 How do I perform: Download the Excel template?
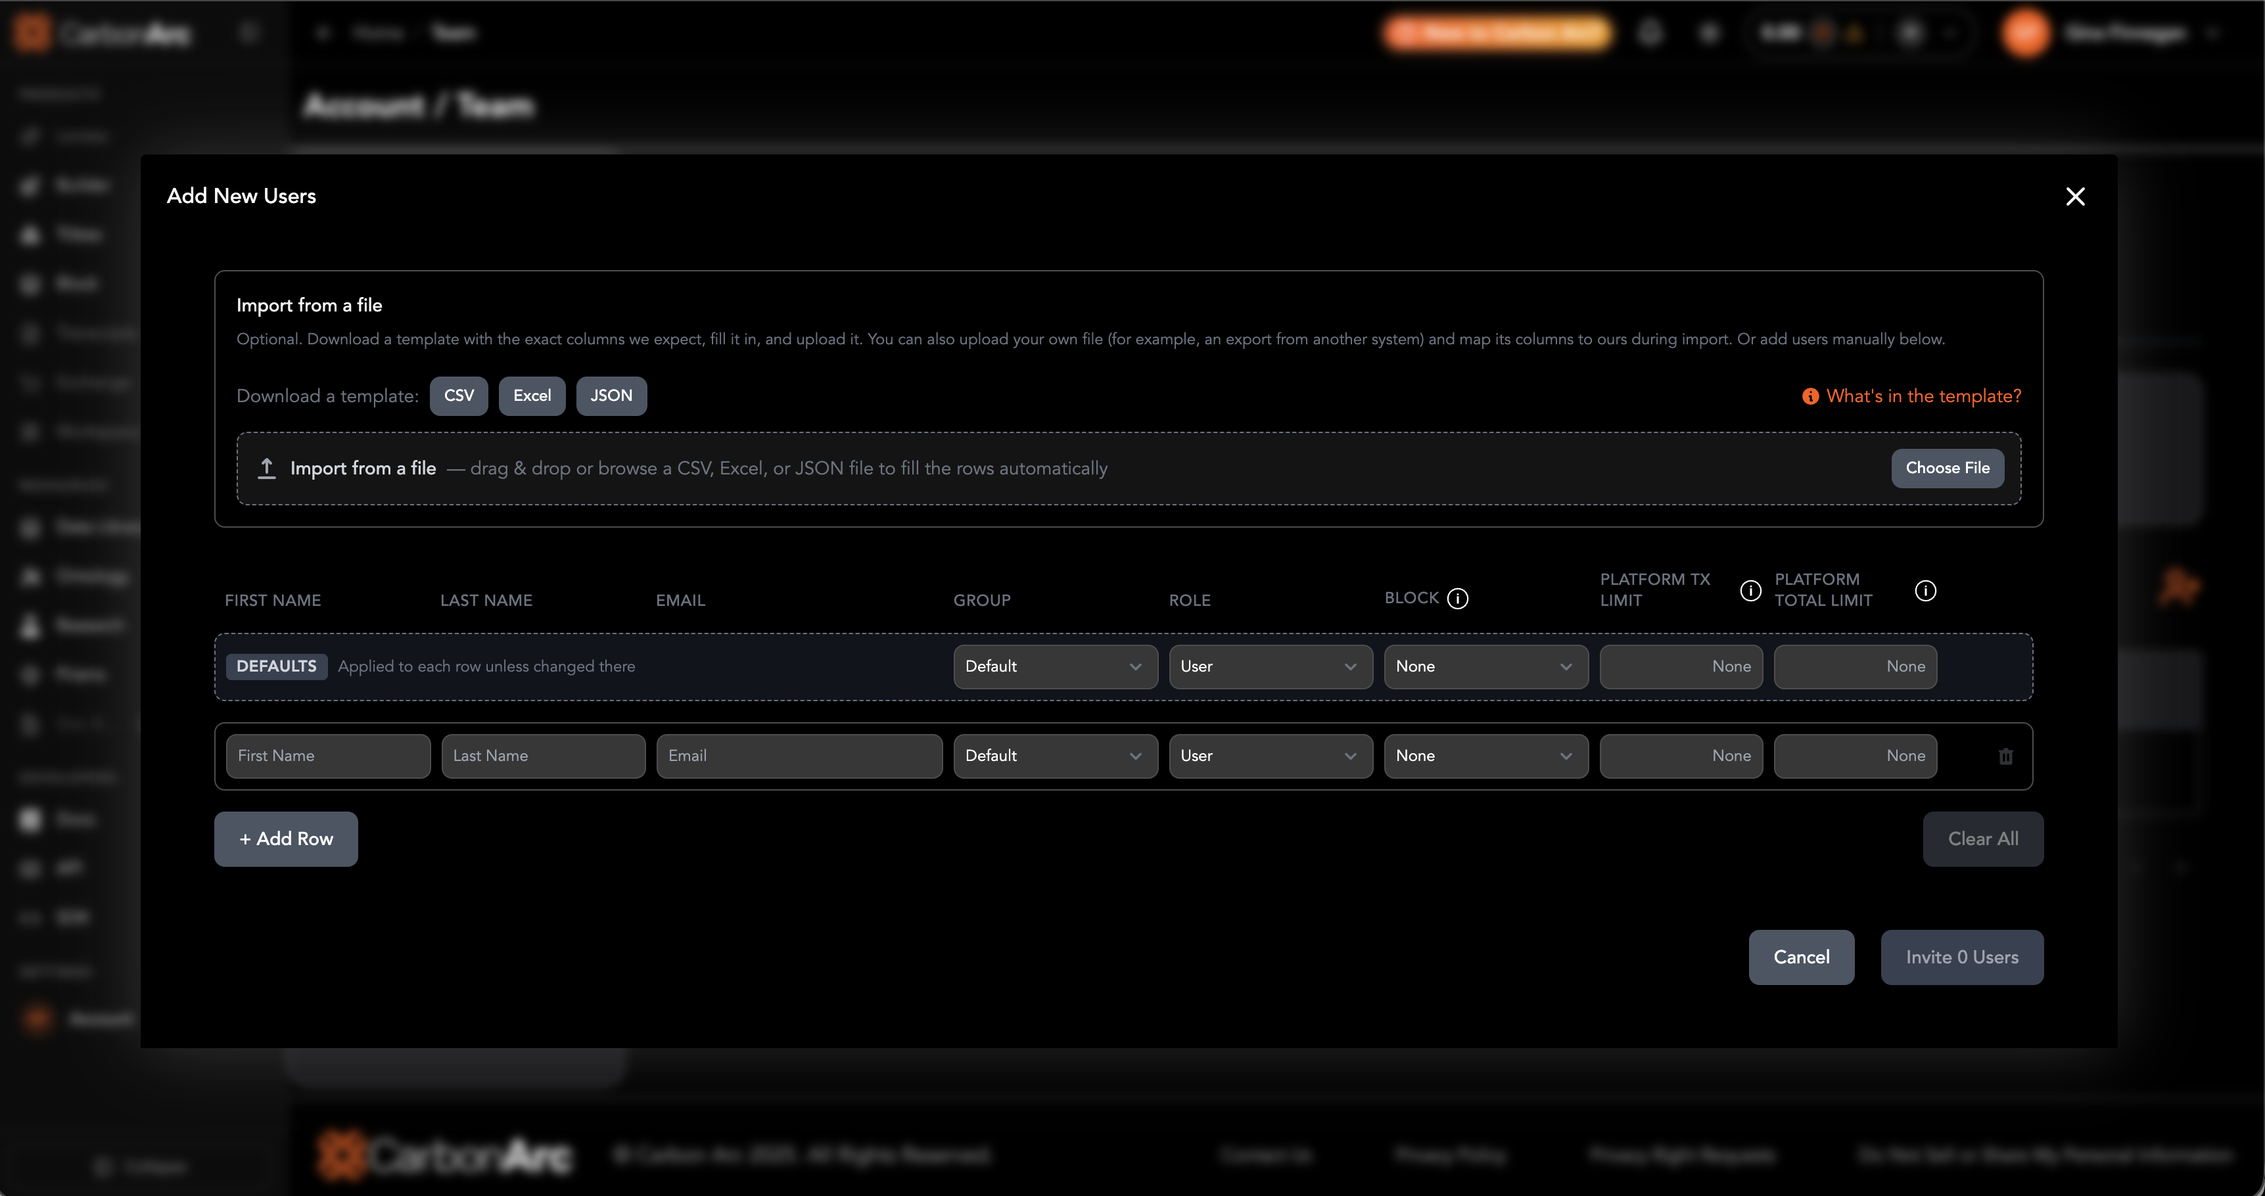pos(532,396)
